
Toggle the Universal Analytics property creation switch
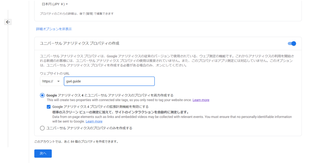point(292,43)
